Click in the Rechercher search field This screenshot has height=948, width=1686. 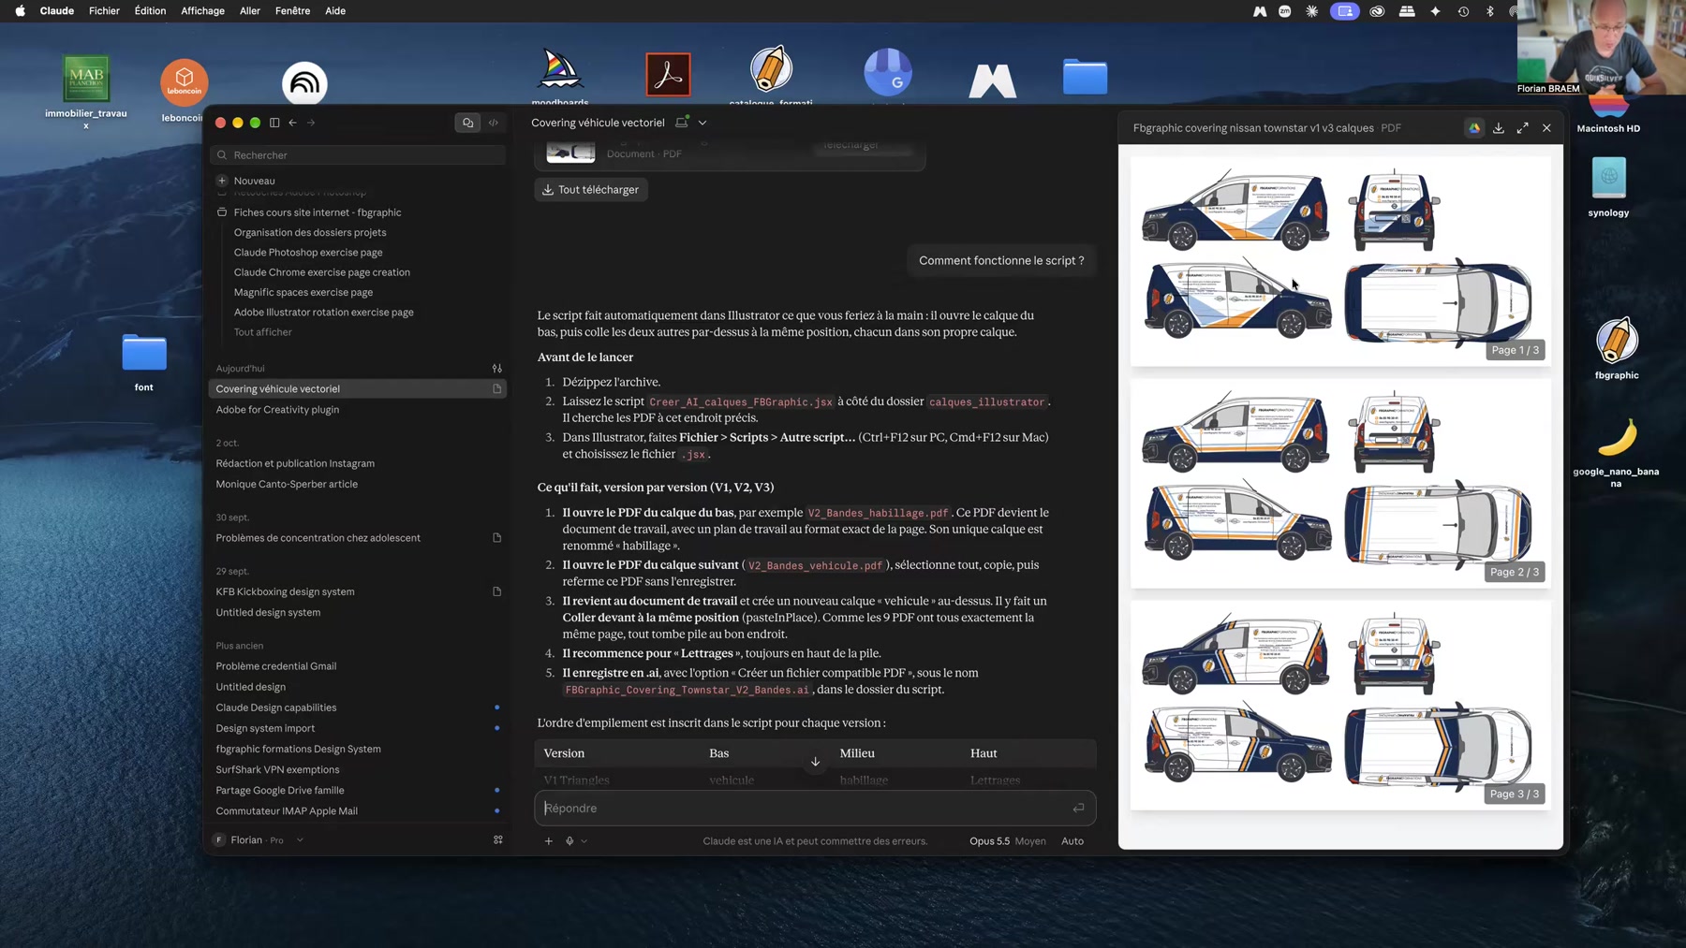tap(358, 155)
